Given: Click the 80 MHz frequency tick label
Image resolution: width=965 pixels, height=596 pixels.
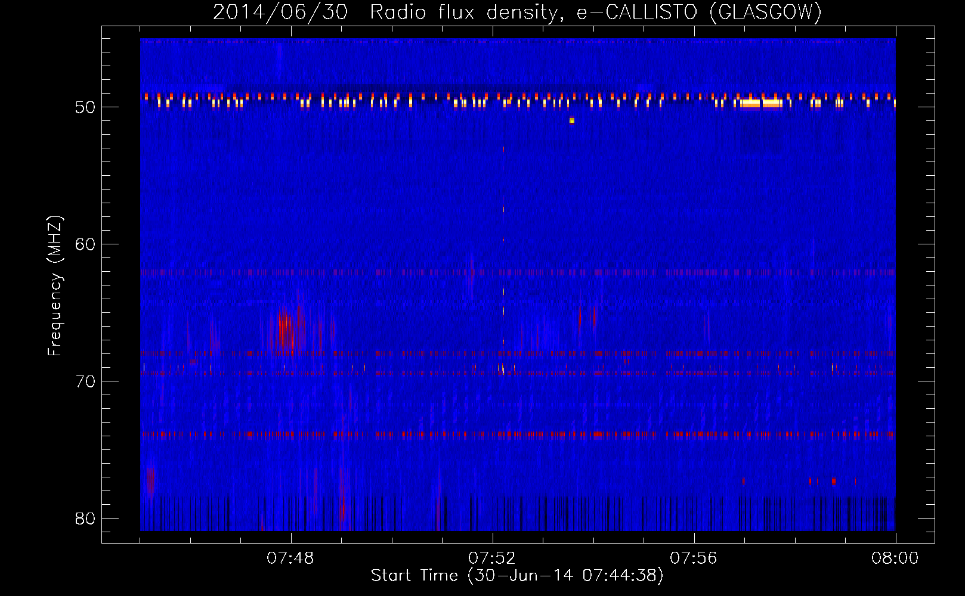Looking at the screenshot, I should click(85, 519).
